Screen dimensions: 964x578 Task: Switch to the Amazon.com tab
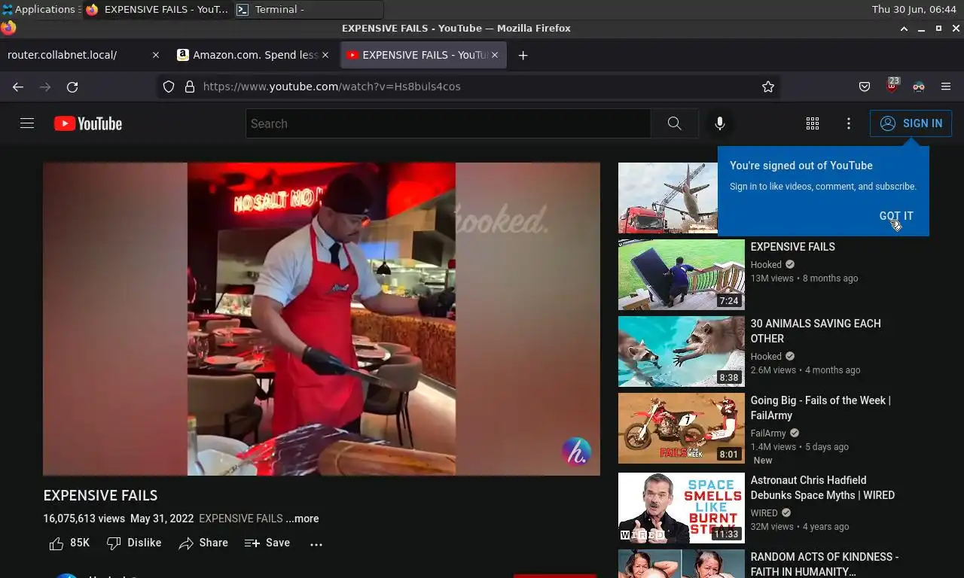(x=254, y=55)
